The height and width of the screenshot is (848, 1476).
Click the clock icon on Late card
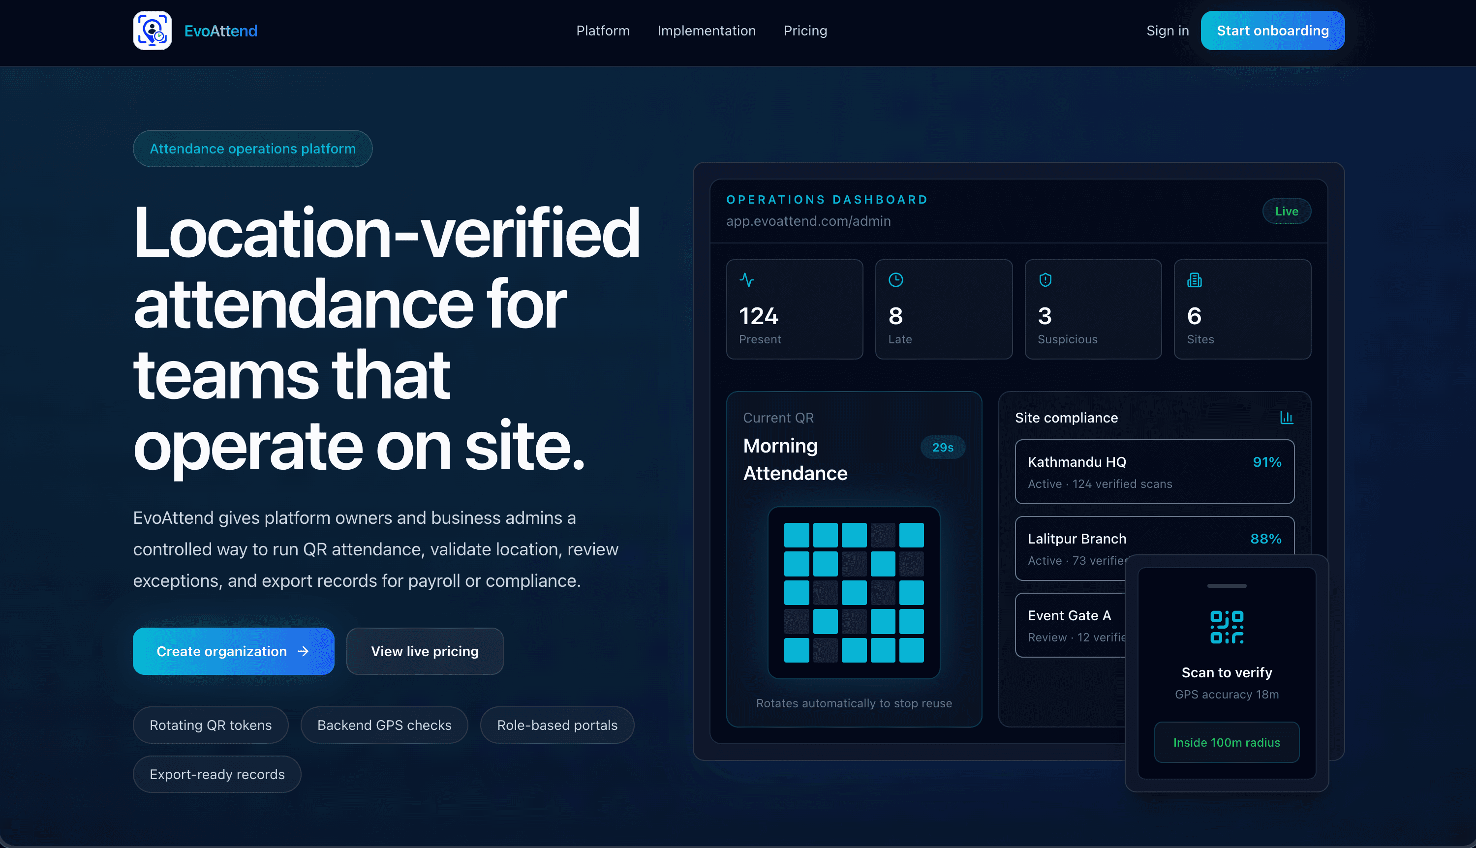tap(896, 280)
